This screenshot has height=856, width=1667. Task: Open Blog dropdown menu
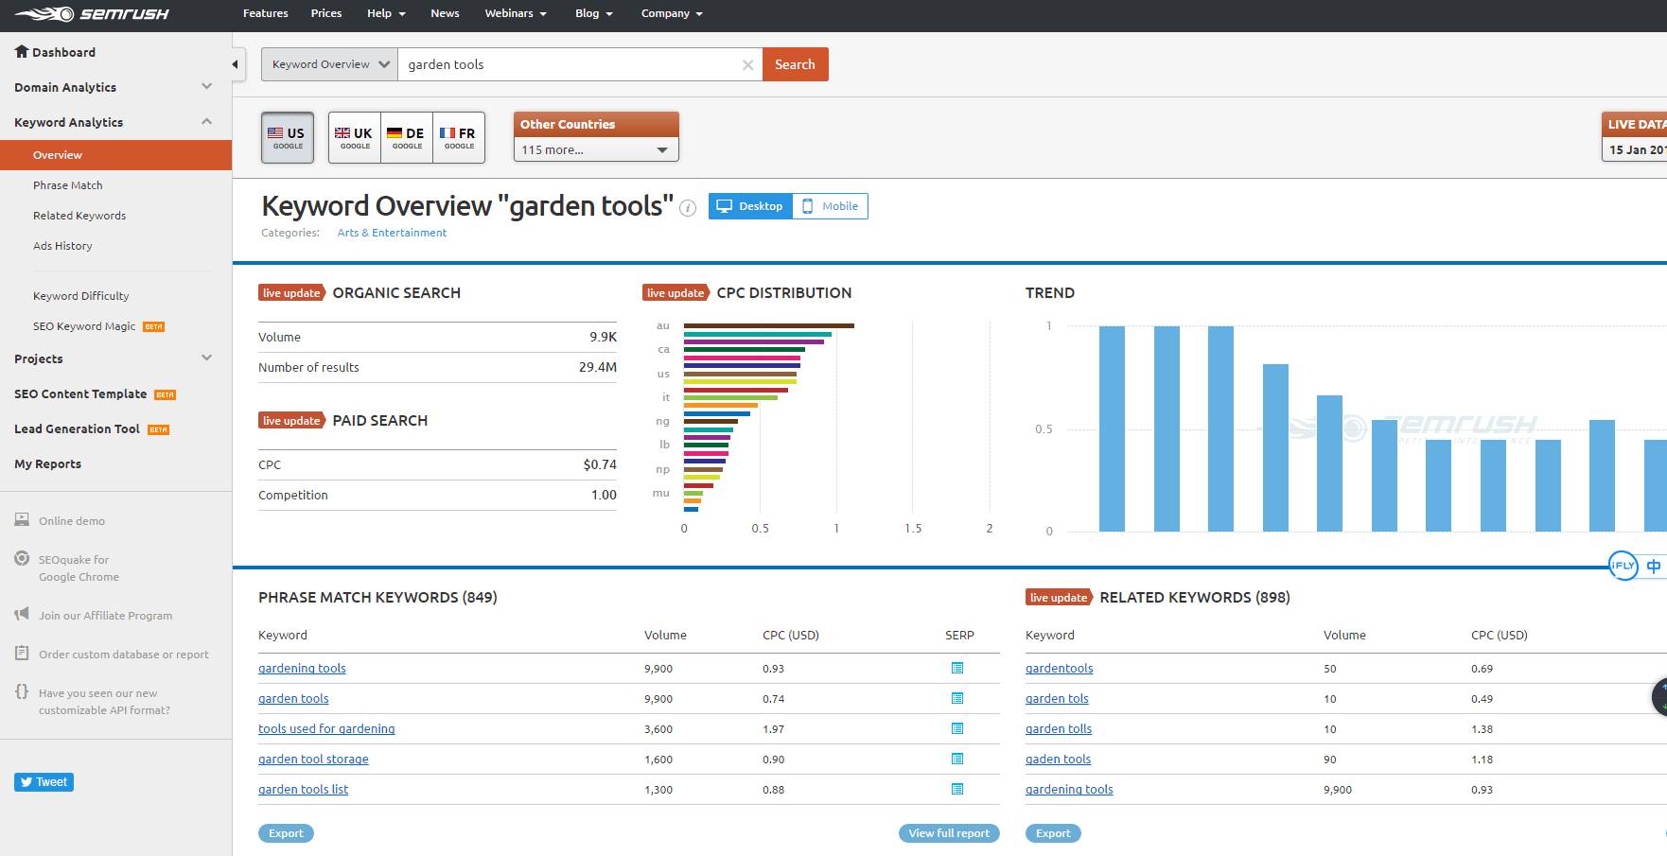594,13
